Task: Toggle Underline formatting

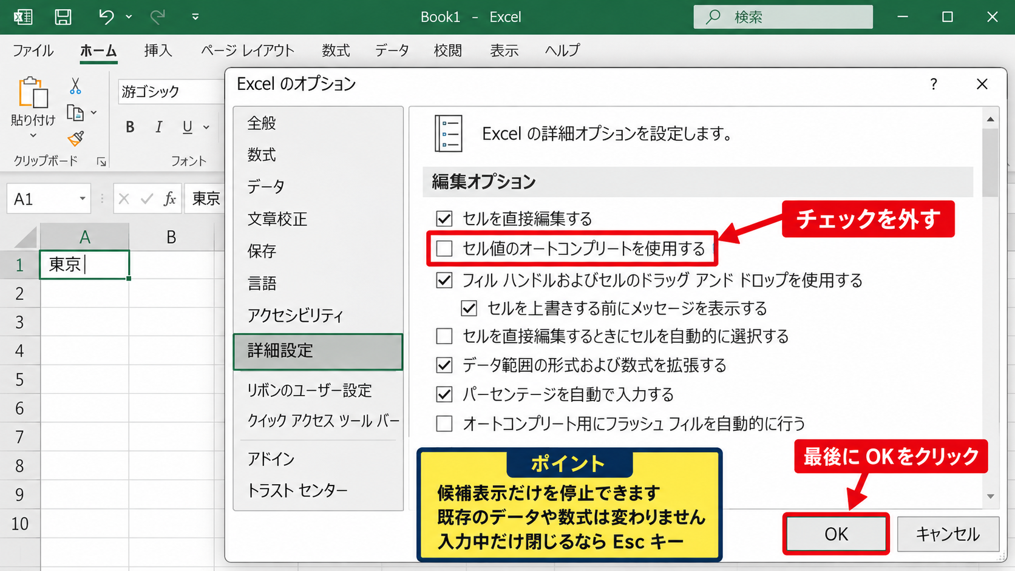Action: pyautogui.click(x=188, y=127)
